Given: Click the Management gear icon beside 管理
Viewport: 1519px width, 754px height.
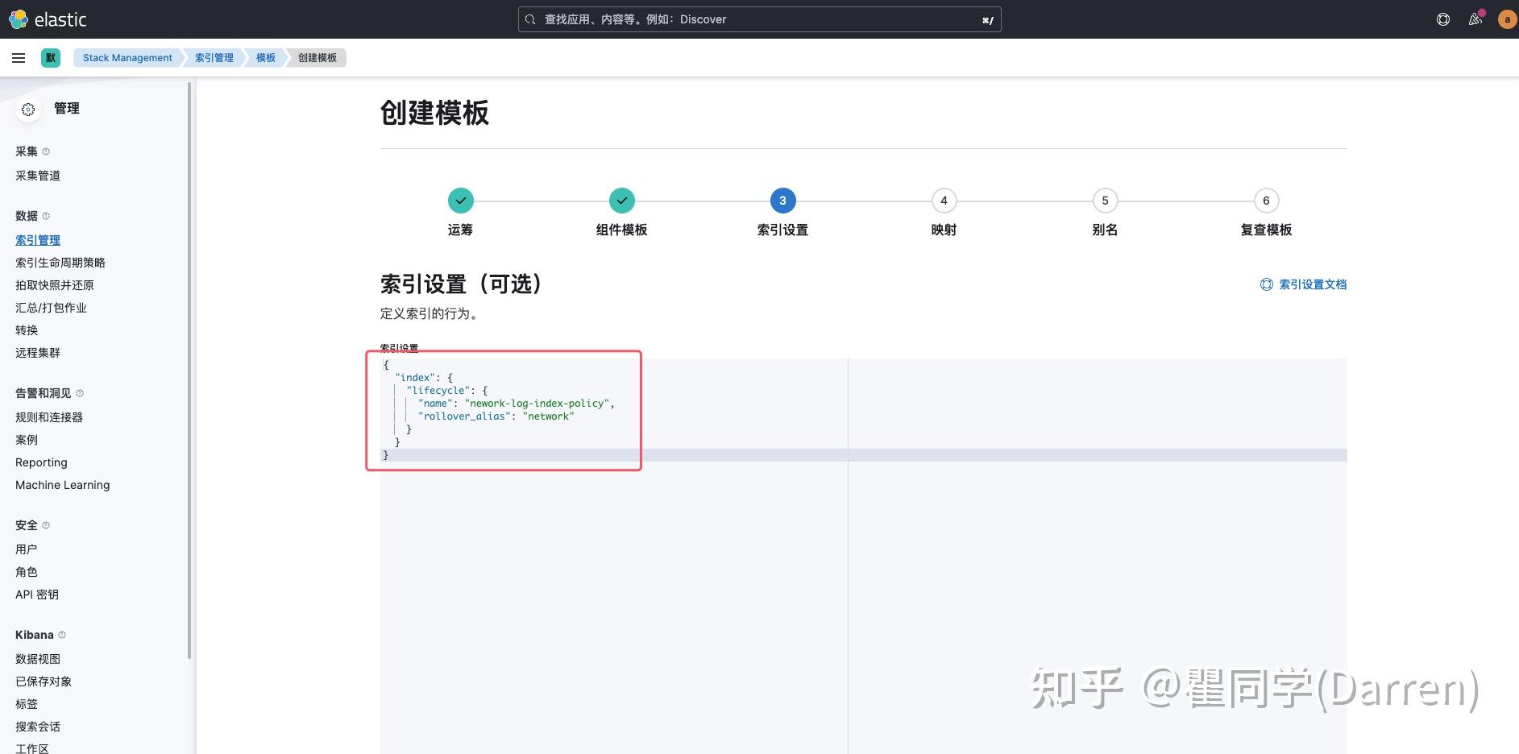Looking at the screenshot, I should (x=28, y=109).
